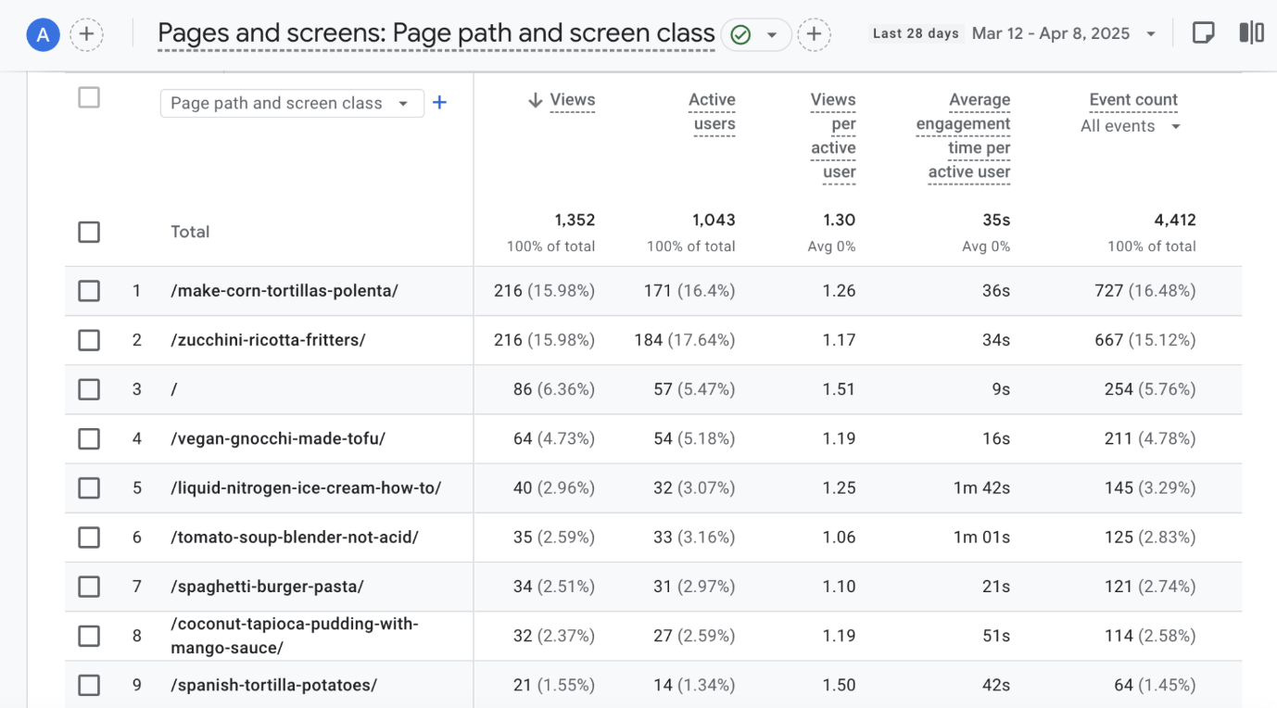This screenshot has width=1277, height=708.
Task: Sort by Views using the down arrow
Action: [535, 100]
